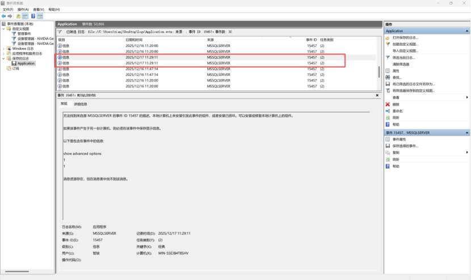Image resolution: width=471 pixels, height=280 pixels.
Task: Open the 操作(A) menu
Action: coord(23,10)
